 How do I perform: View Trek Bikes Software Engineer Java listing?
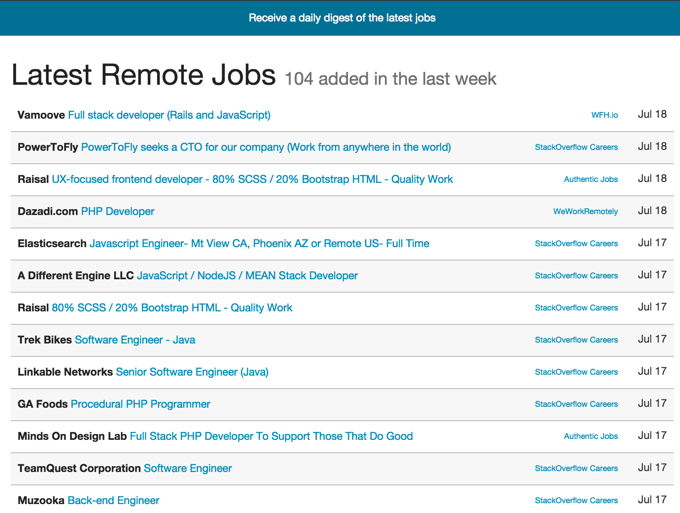point(135,339)
